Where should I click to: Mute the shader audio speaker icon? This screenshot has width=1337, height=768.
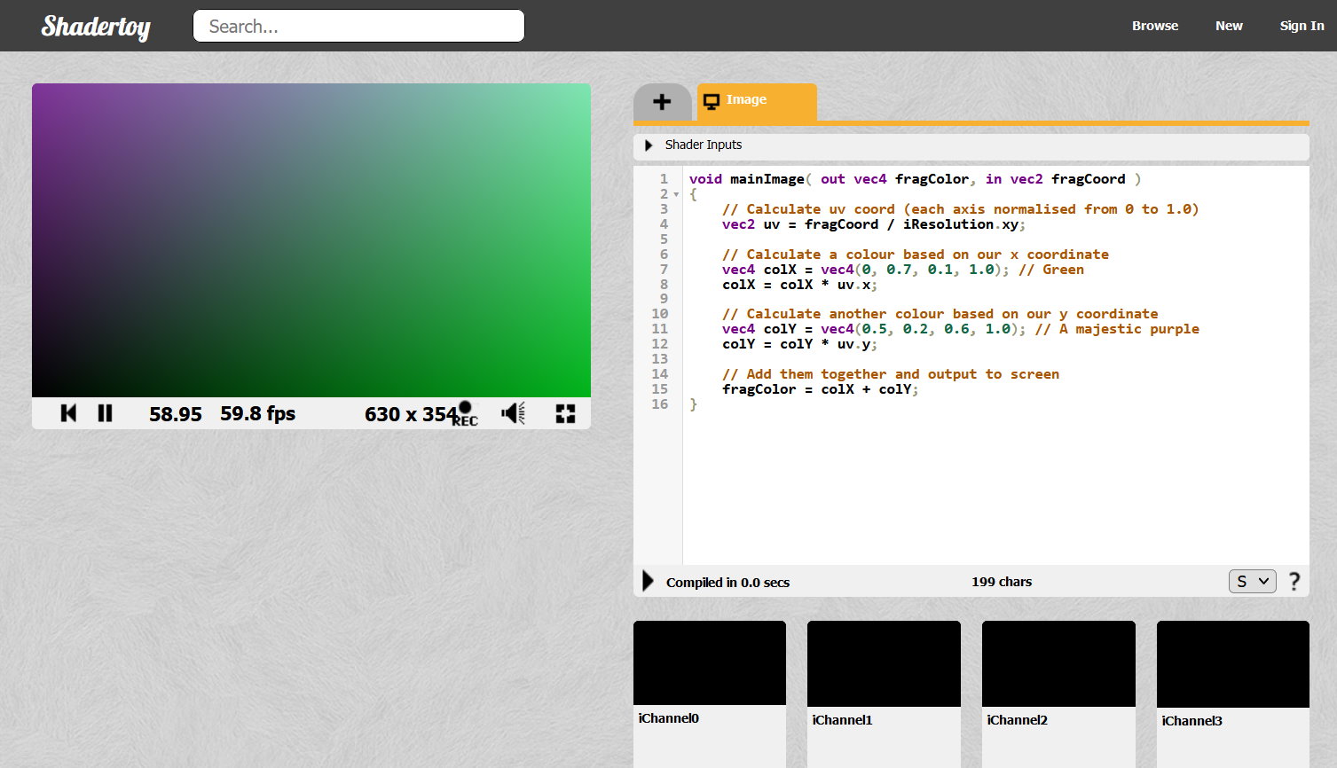click(513, 413)
